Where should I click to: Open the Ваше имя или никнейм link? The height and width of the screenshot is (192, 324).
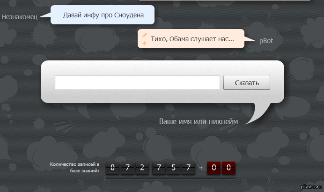(x=199, y=121)
